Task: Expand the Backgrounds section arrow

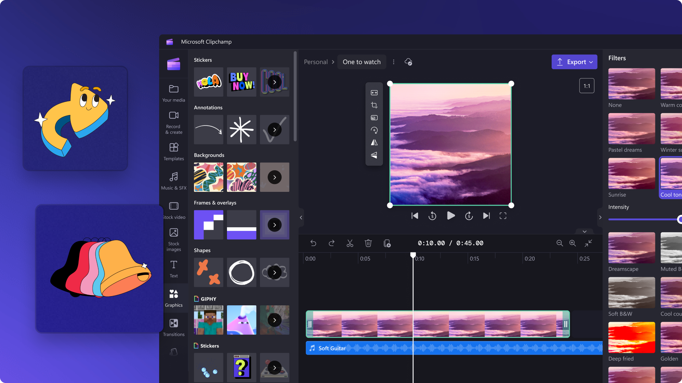Action: point(275,177)
